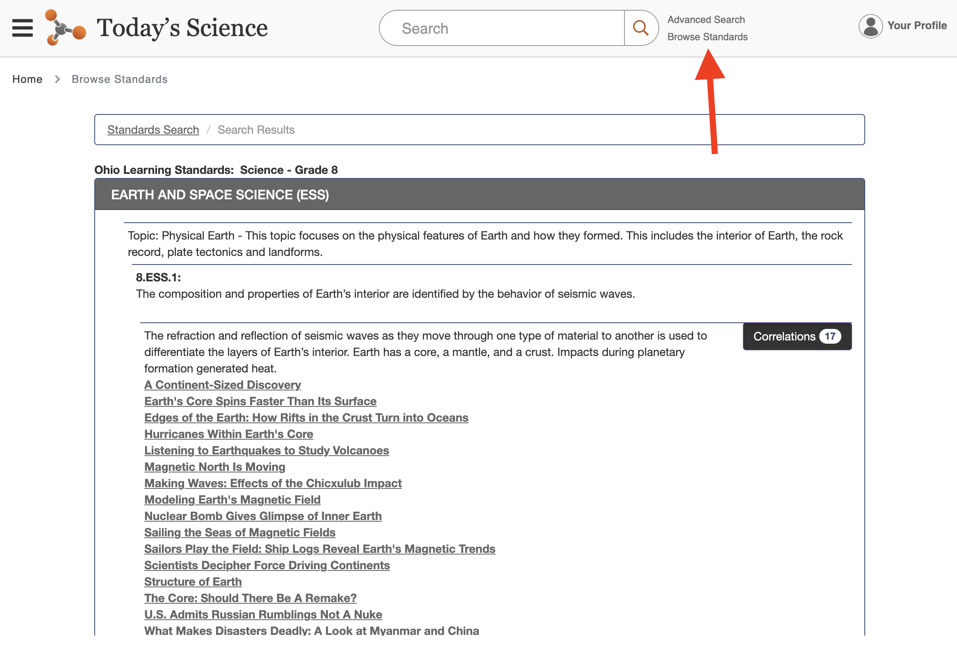Open Structure of Earth article
The width and height of the screenshot is (957, 648).
coord(193,582)
